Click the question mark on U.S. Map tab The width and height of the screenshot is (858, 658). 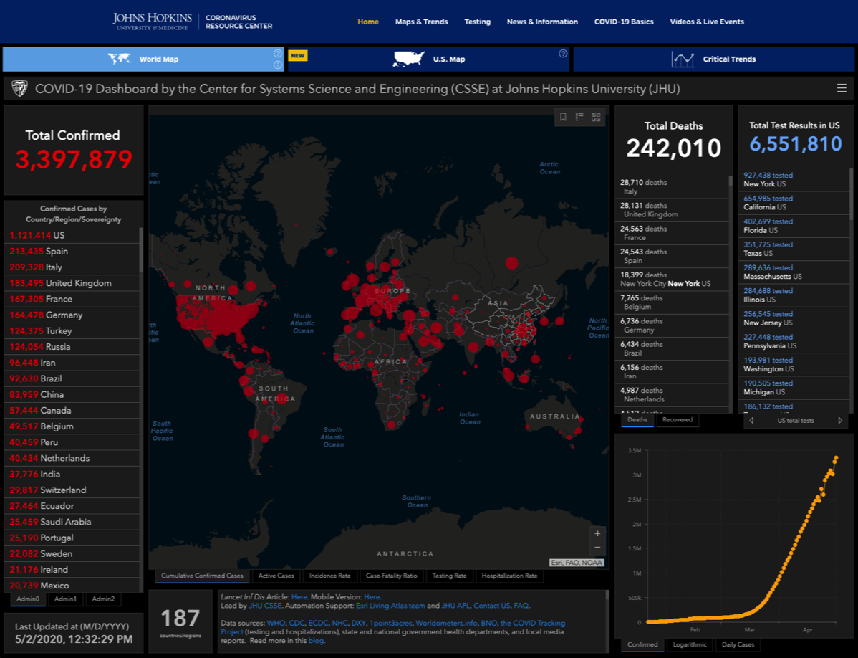(x=563, y=54)
